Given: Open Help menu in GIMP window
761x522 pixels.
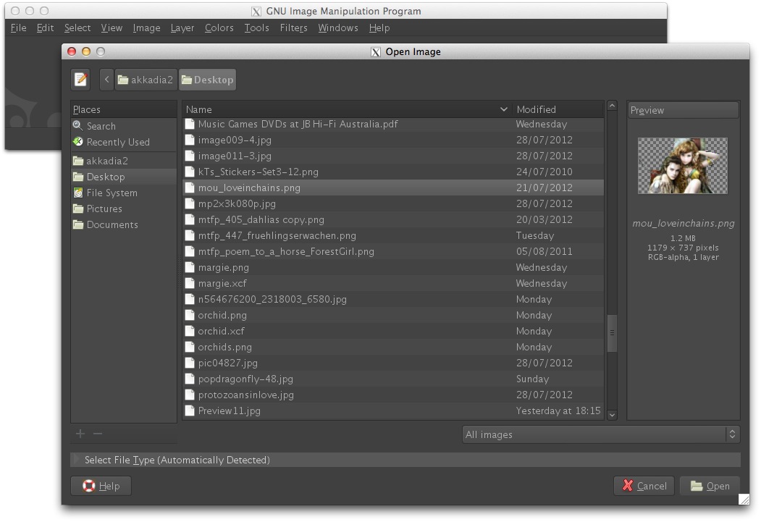Looking at the screenshot, I should (379, 28).
